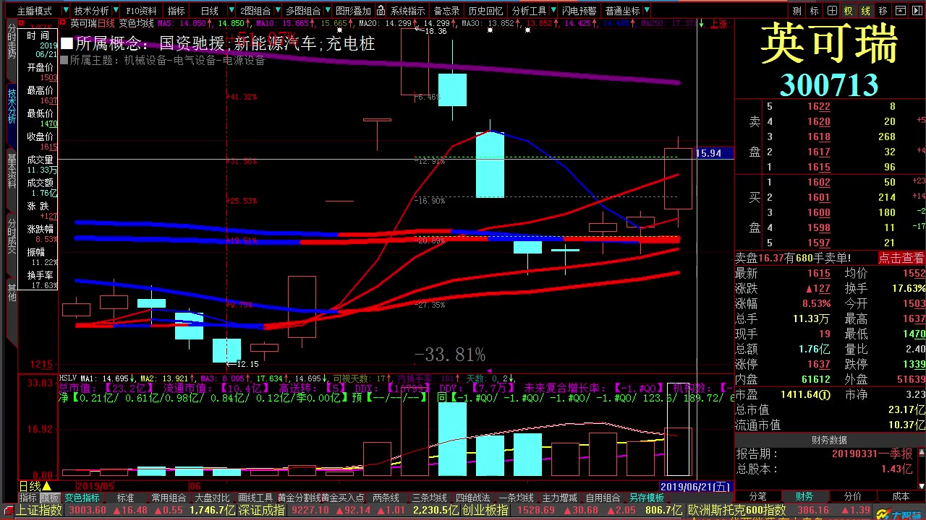Select the 分价 tab
Image resolution: width=926 pixels, height=520 pixels.
853,497
